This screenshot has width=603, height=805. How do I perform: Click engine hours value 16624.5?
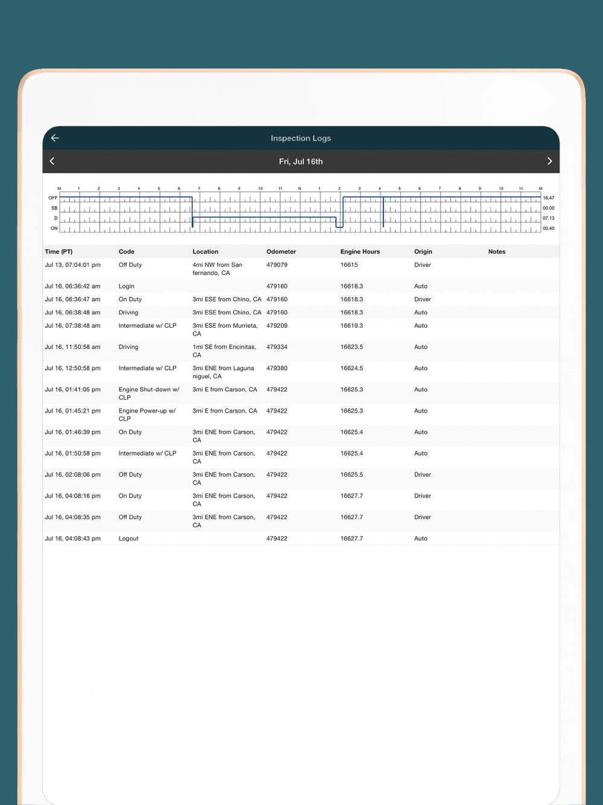click(x=352, y=368)
